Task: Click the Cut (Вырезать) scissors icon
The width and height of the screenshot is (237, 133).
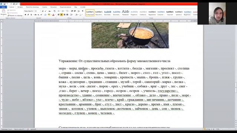Action: pos(8,10)
